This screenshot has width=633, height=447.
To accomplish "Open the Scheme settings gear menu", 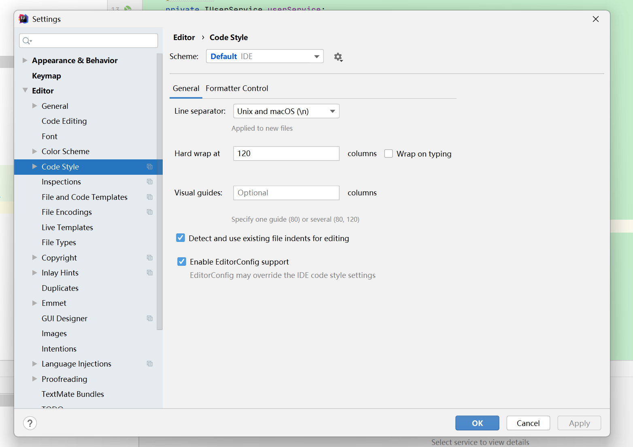I will point(338,57).
